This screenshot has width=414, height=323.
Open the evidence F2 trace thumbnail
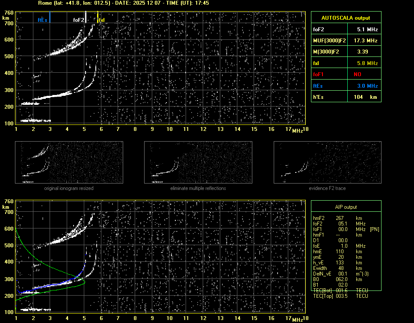tap(327, 162)
